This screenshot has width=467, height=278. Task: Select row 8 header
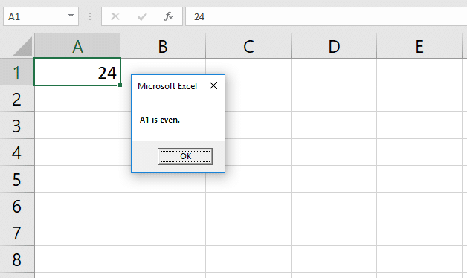point(17,259)
